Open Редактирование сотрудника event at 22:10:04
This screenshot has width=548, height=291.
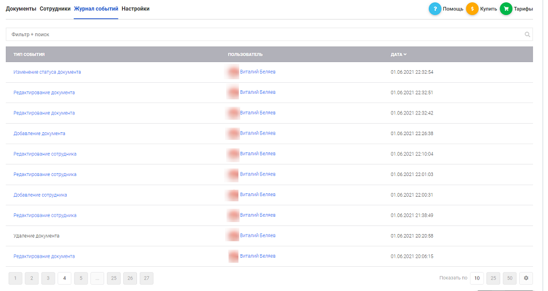[x=45, y=154]
